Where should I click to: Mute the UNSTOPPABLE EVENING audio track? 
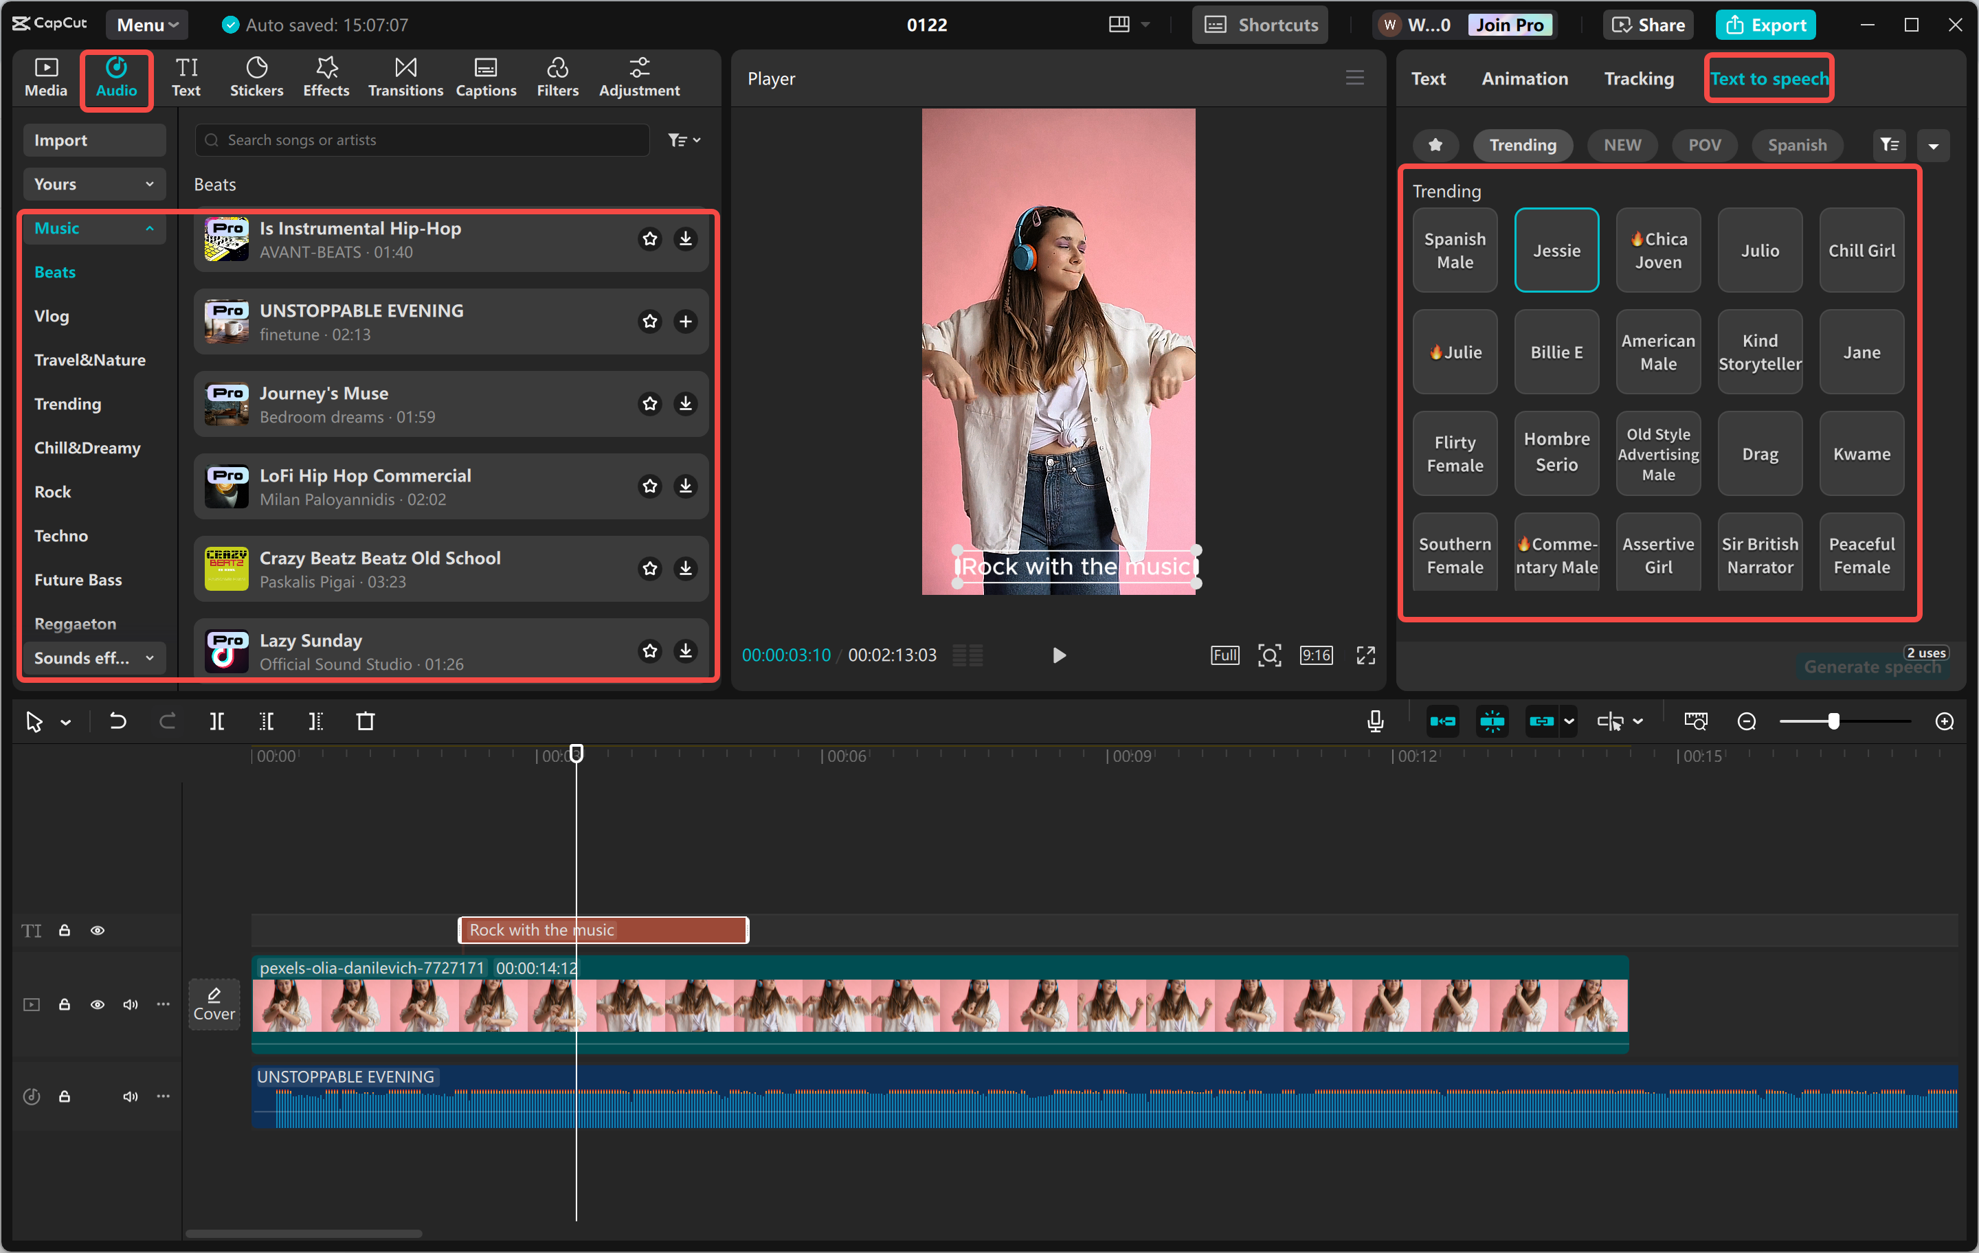pyautogui.click(x=130, y=1096)
